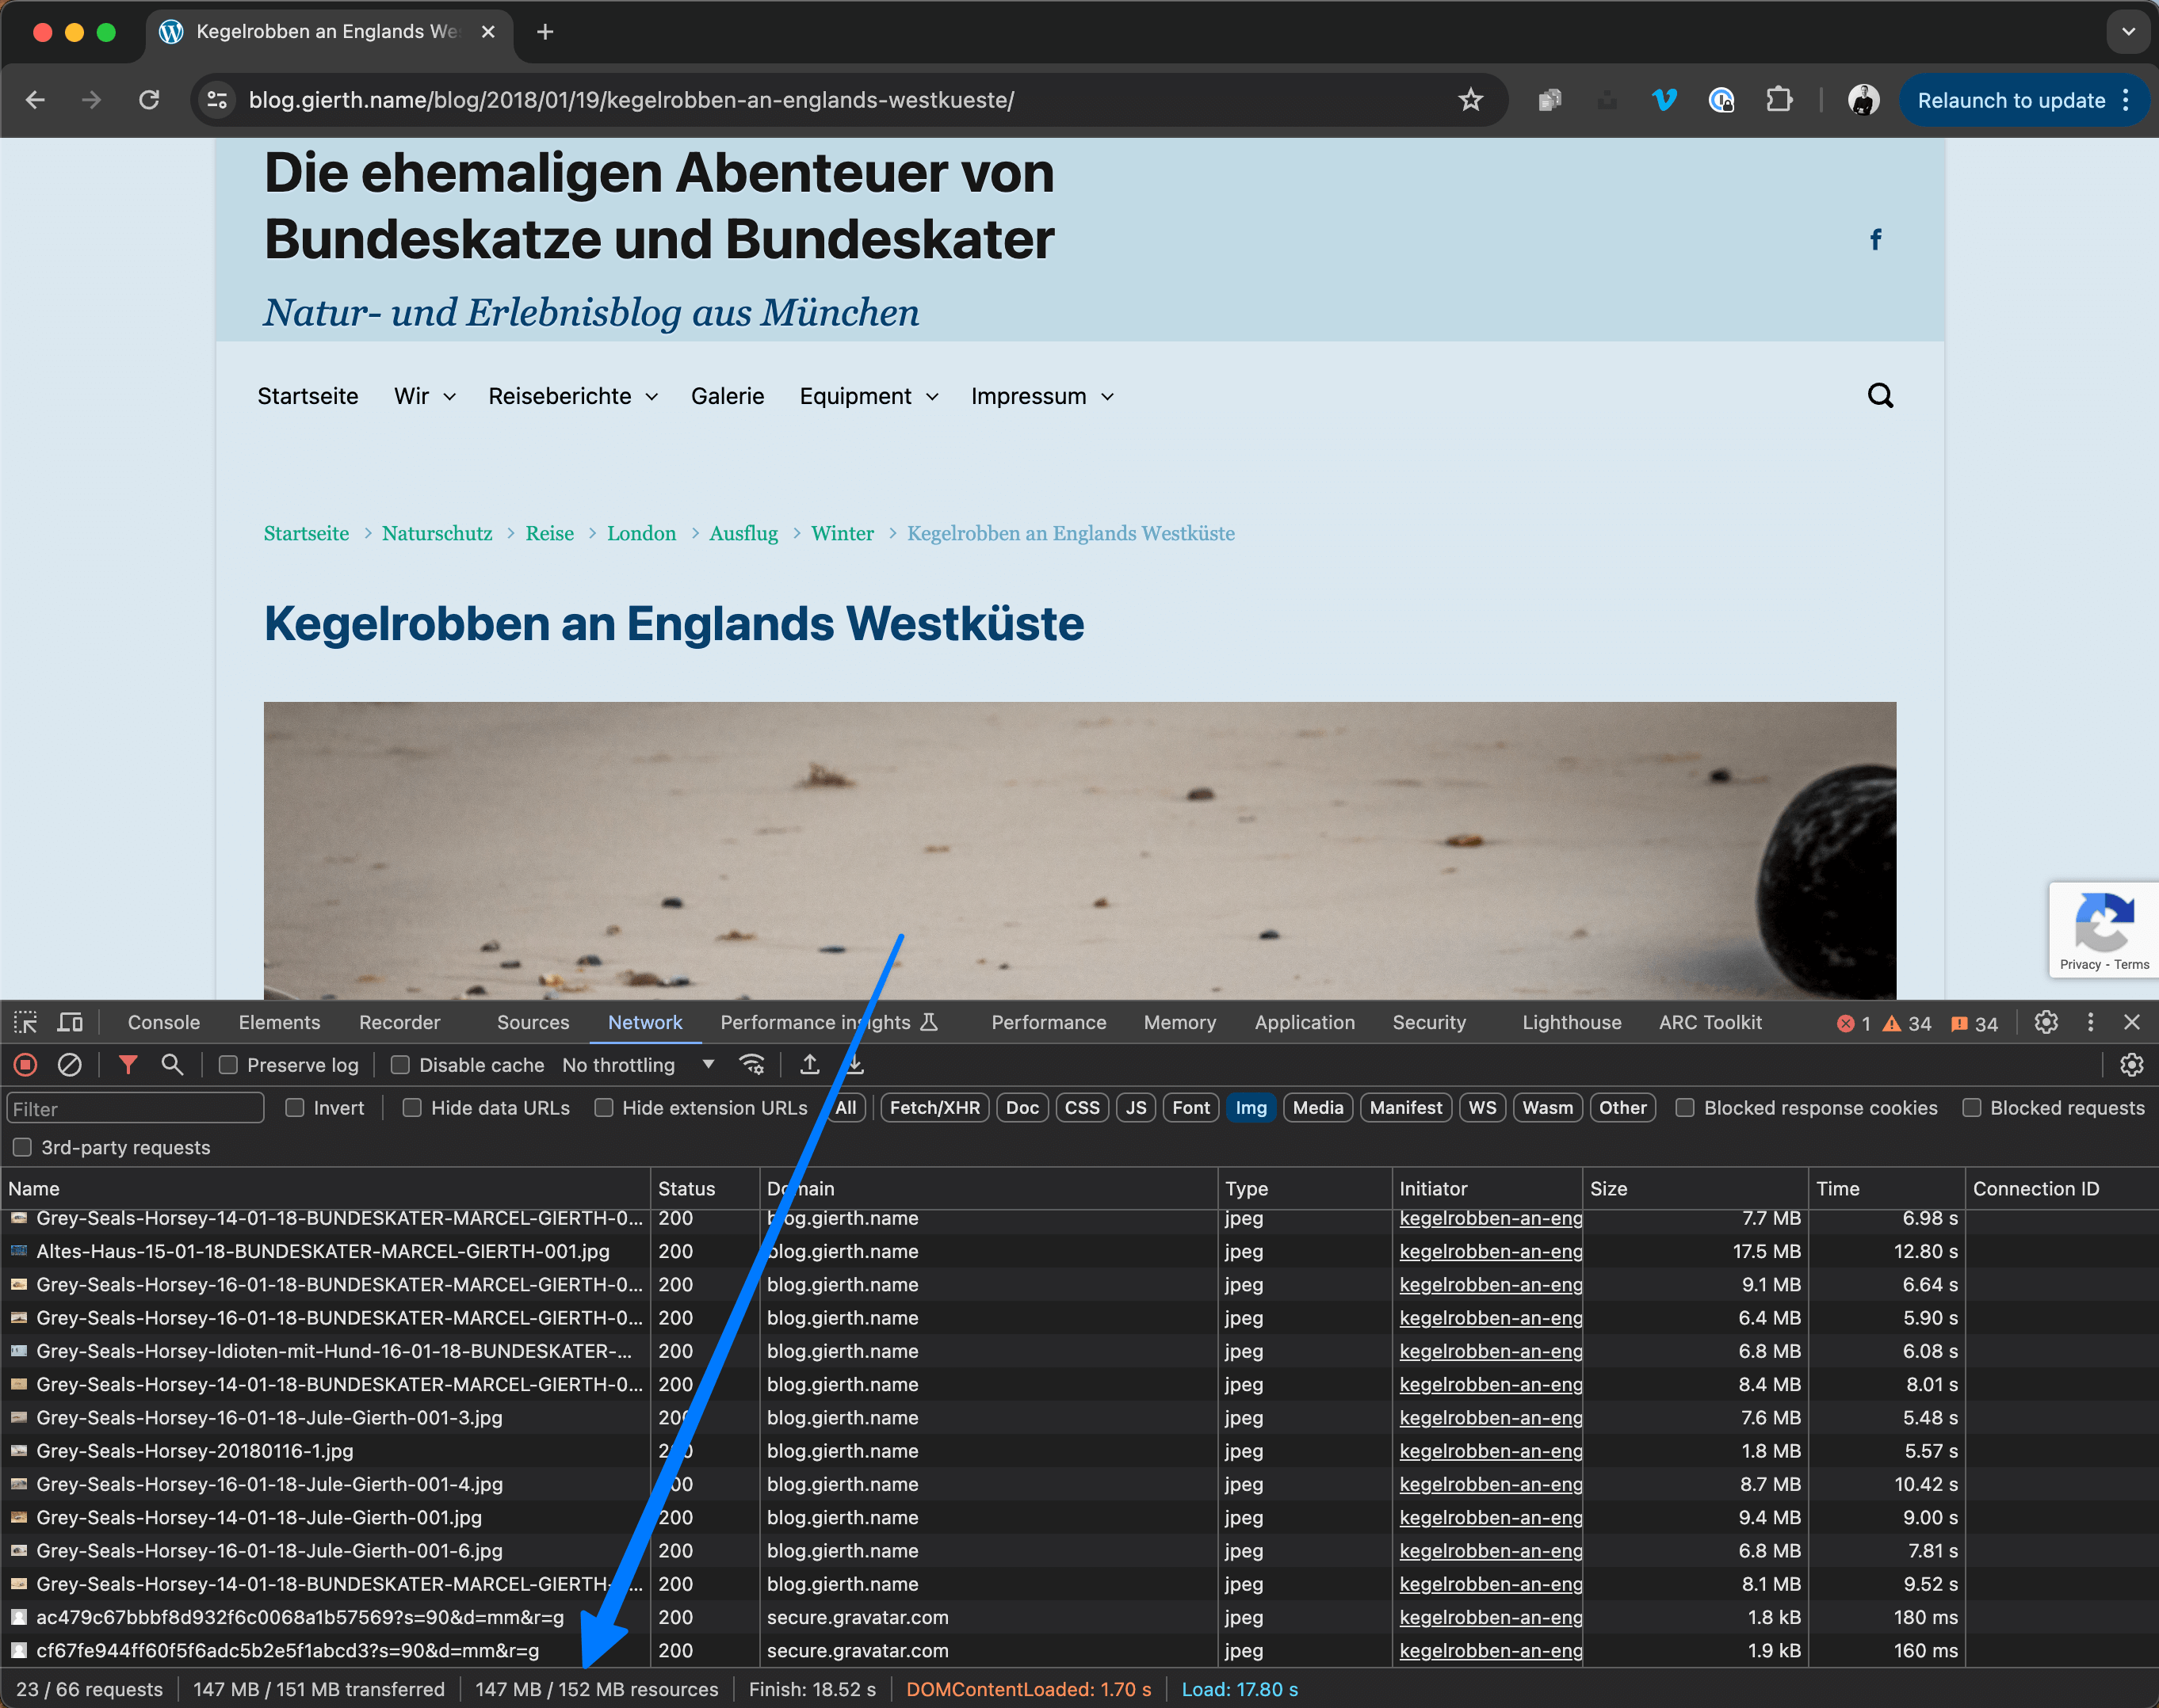Select the Font filter button
2159x1708 pixels.
[1190, 1108]
